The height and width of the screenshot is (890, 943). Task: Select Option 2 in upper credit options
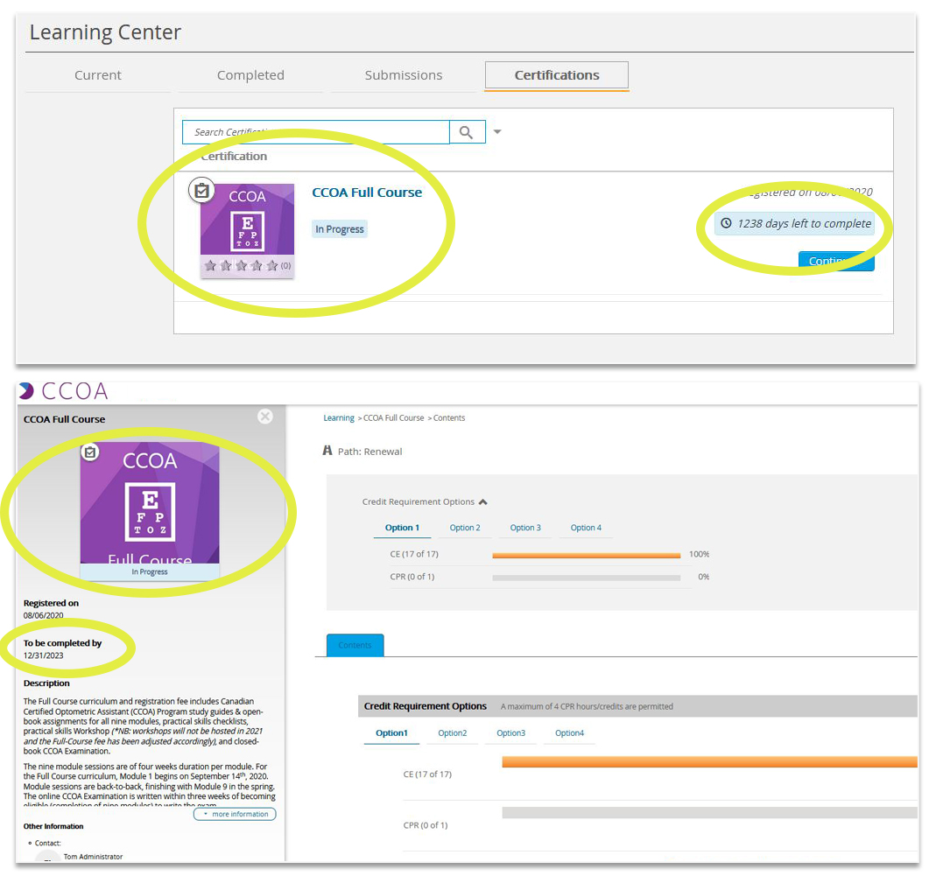pyautogui.click(x=465, y=528)
